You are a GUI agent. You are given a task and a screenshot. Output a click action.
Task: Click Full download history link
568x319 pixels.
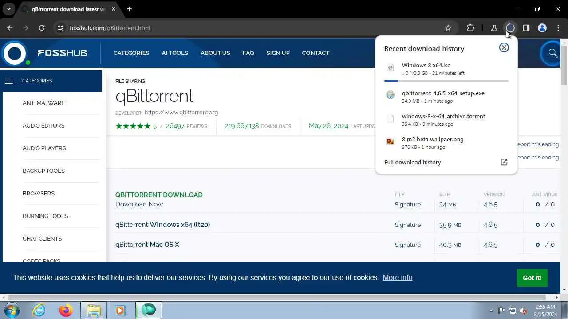point(413,162)
